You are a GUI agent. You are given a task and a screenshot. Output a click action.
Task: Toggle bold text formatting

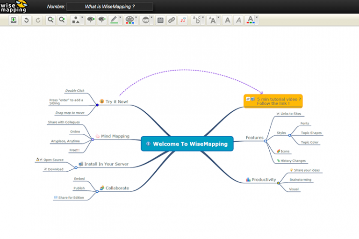(x=227, y=20)
